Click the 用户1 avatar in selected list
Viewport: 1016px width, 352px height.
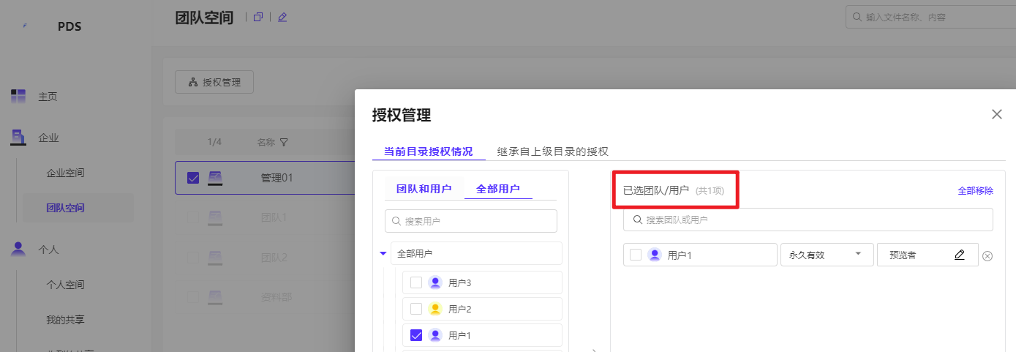click(655, 255)
